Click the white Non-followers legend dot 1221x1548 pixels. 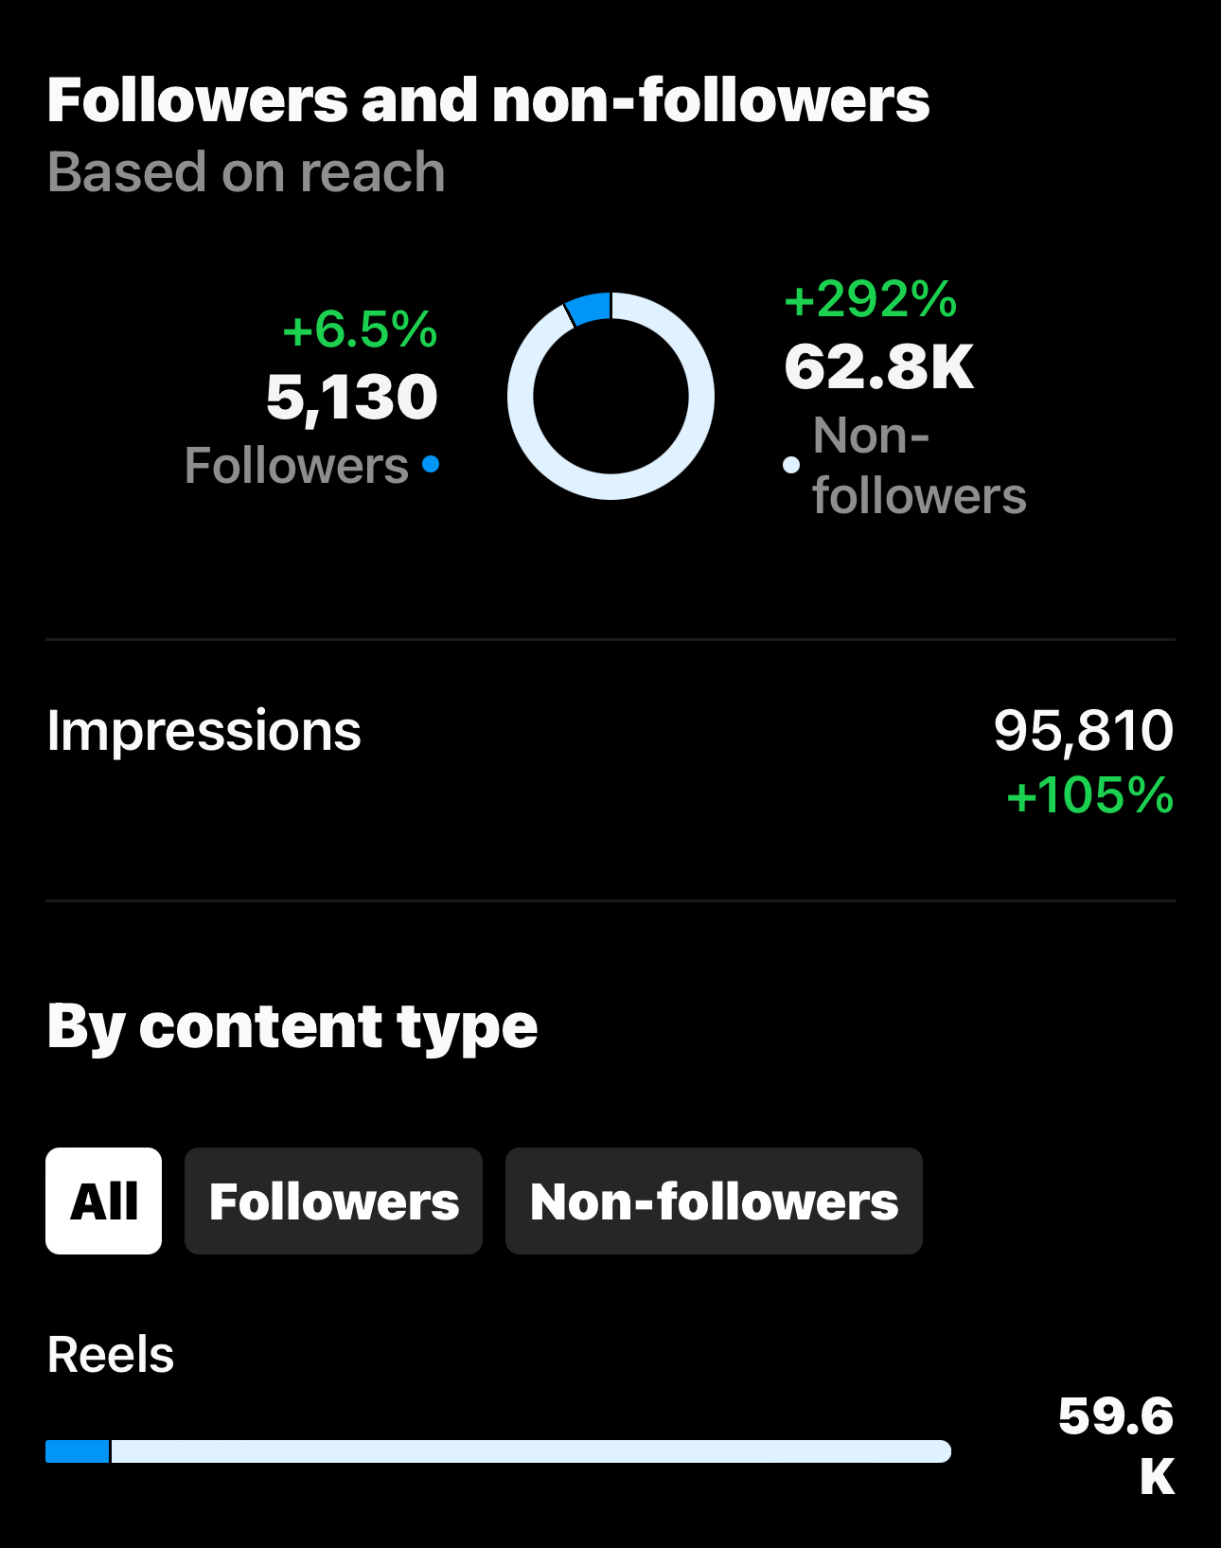point(791,464)
